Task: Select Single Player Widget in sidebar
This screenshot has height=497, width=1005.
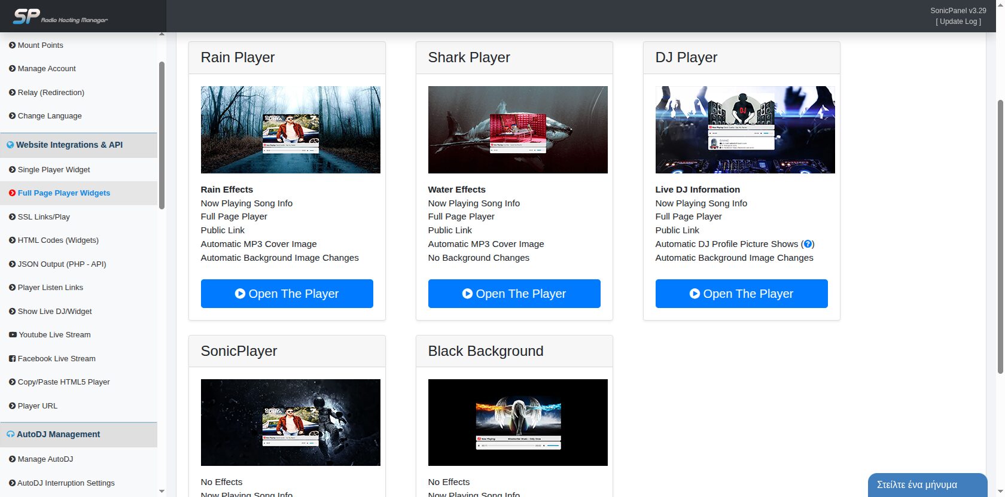Action: (54, 170)
